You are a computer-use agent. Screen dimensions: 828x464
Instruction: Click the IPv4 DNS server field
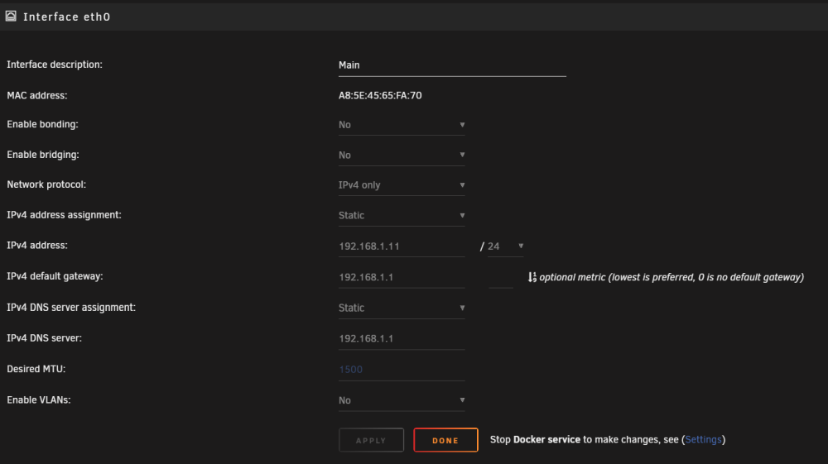tap(402, 339)
